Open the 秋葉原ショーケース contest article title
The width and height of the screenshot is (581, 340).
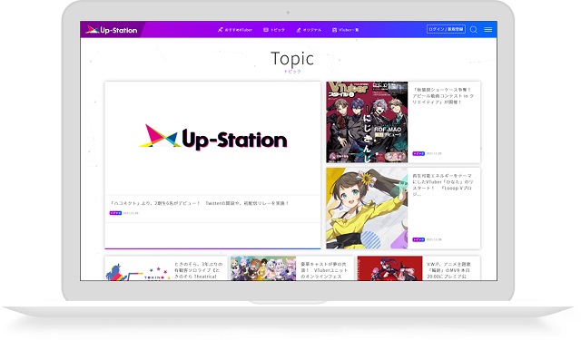[x=443, y=96]
